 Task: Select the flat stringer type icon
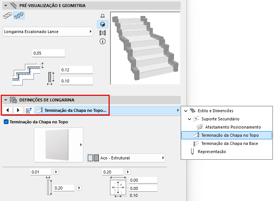[x=7, y=16]
